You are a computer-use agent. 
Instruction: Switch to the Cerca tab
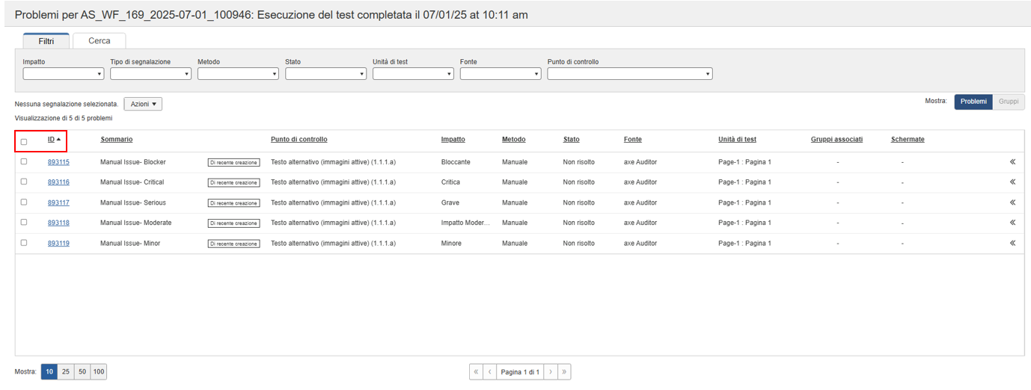(99, 41)
